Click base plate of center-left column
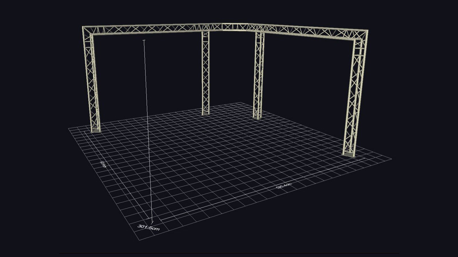The height and width of the screenshot is (257, 458). [206, 113]
